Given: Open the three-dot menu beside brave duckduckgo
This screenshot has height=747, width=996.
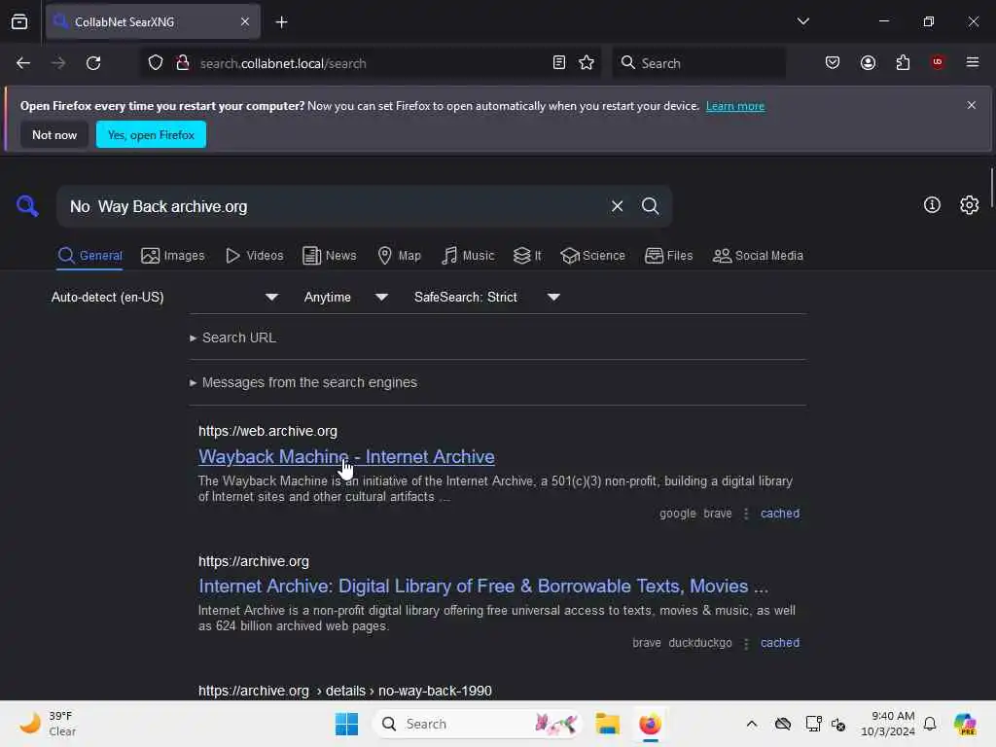Looking at the screenshot, I should pyautogui.click(x=746, y=644).
